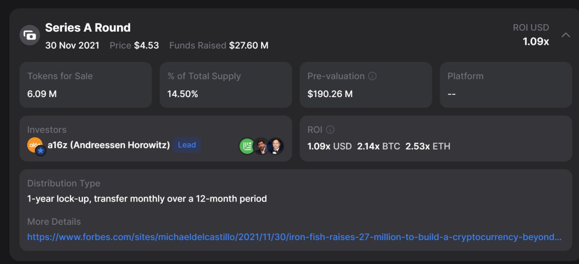Click the info icon beside Pre-valuation

tap(372, 76)
